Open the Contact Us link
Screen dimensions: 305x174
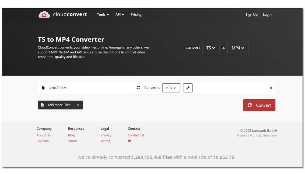[136, 135]
